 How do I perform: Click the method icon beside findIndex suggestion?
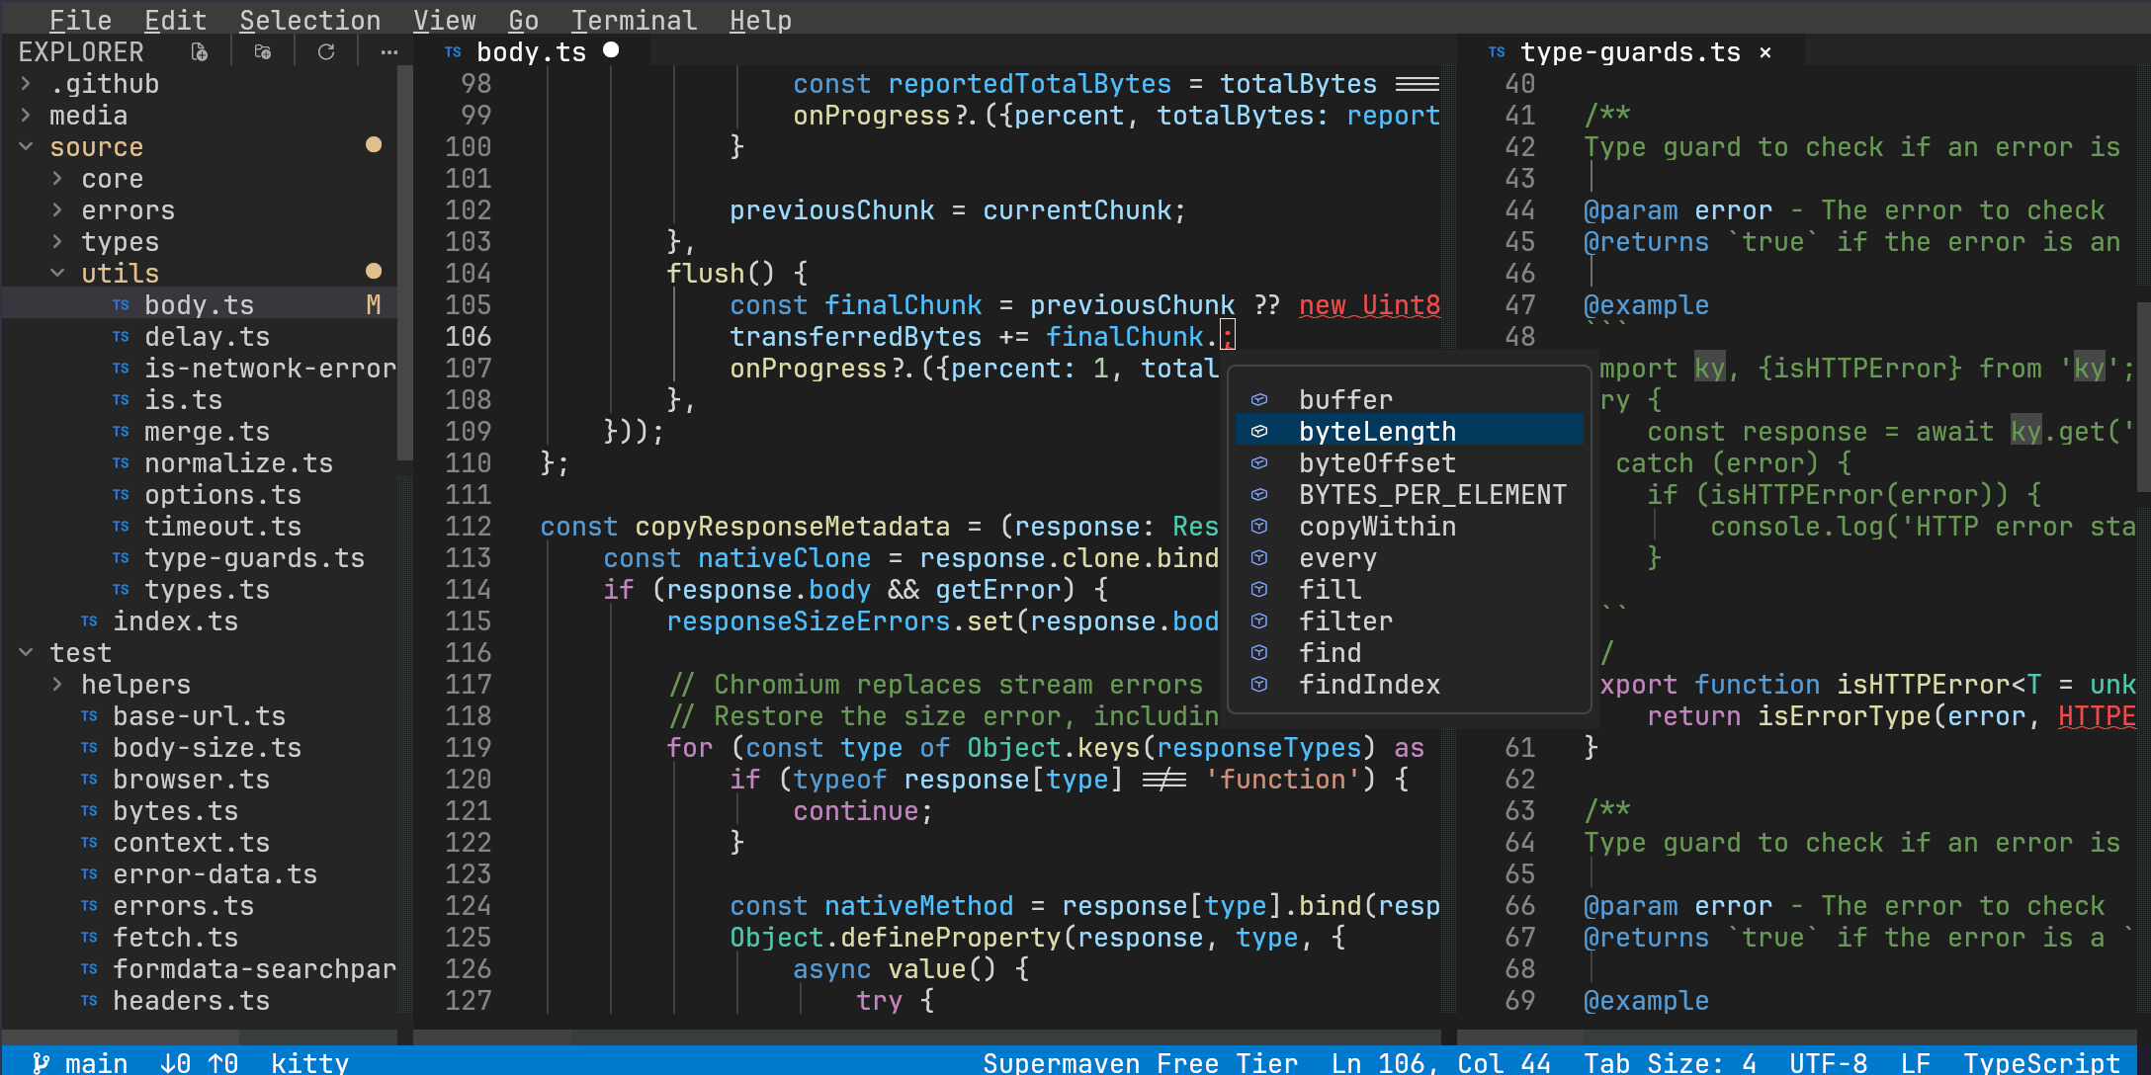[1259, 685]
